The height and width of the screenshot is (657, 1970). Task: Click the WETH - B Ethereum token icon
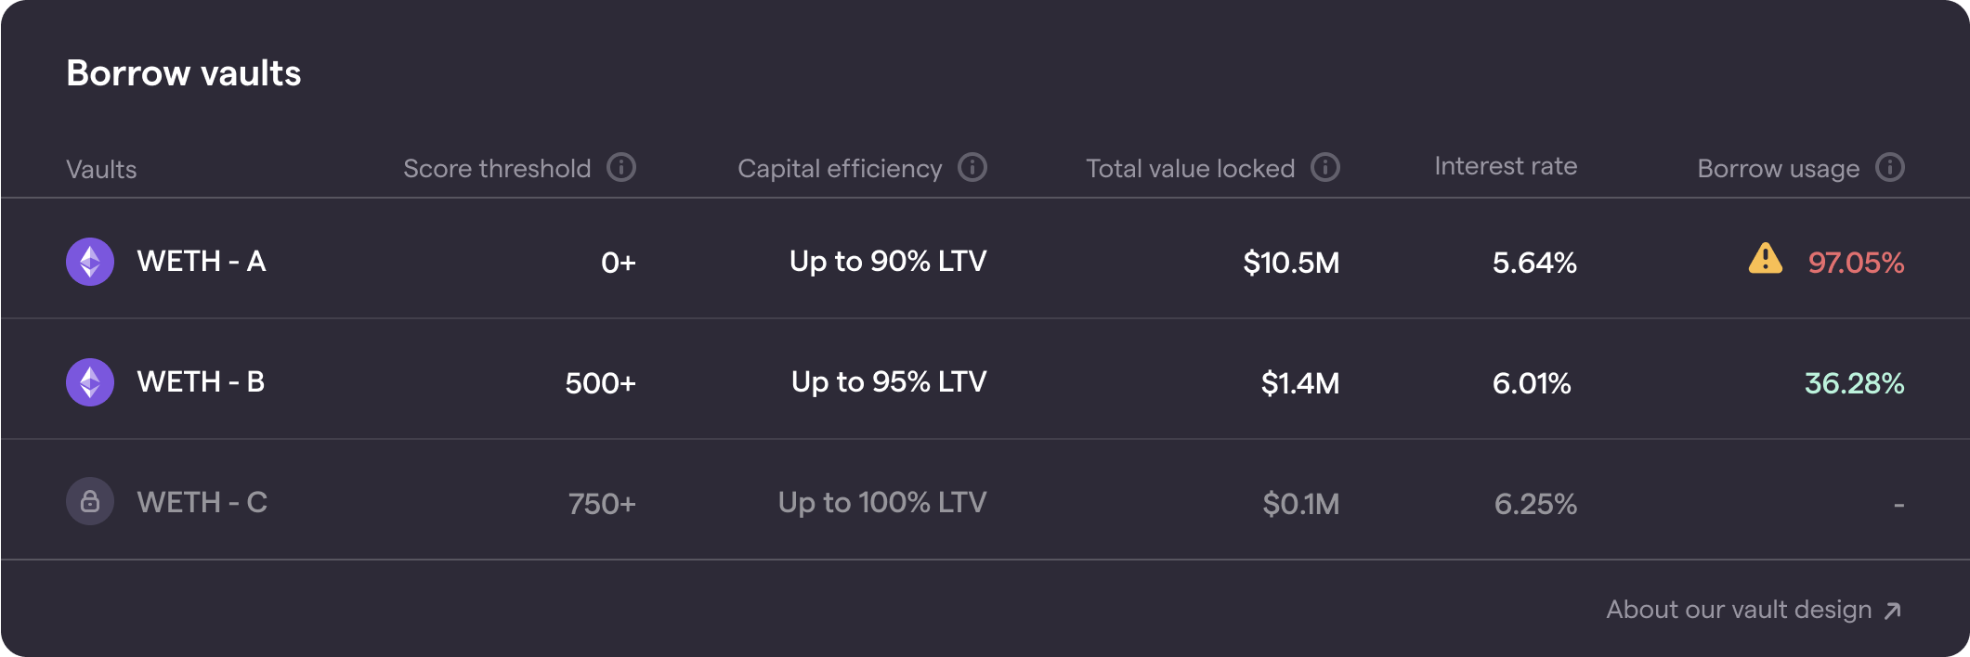click(90, 381)
